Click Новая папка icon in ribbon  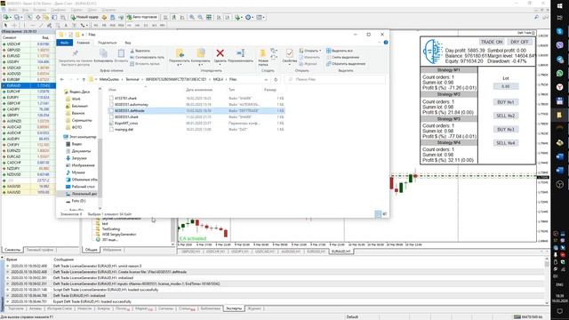click(263, 57)
